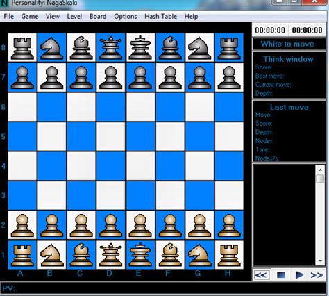The image size is (329, 296).
Task: Jump to last move with >> button
Action: 317,275
